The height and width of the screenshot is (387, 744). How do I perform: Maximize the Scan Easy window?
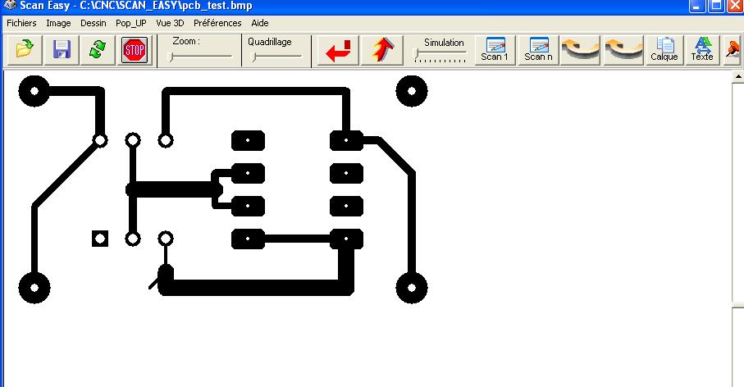pyautogui.click(x=716, y=6)
